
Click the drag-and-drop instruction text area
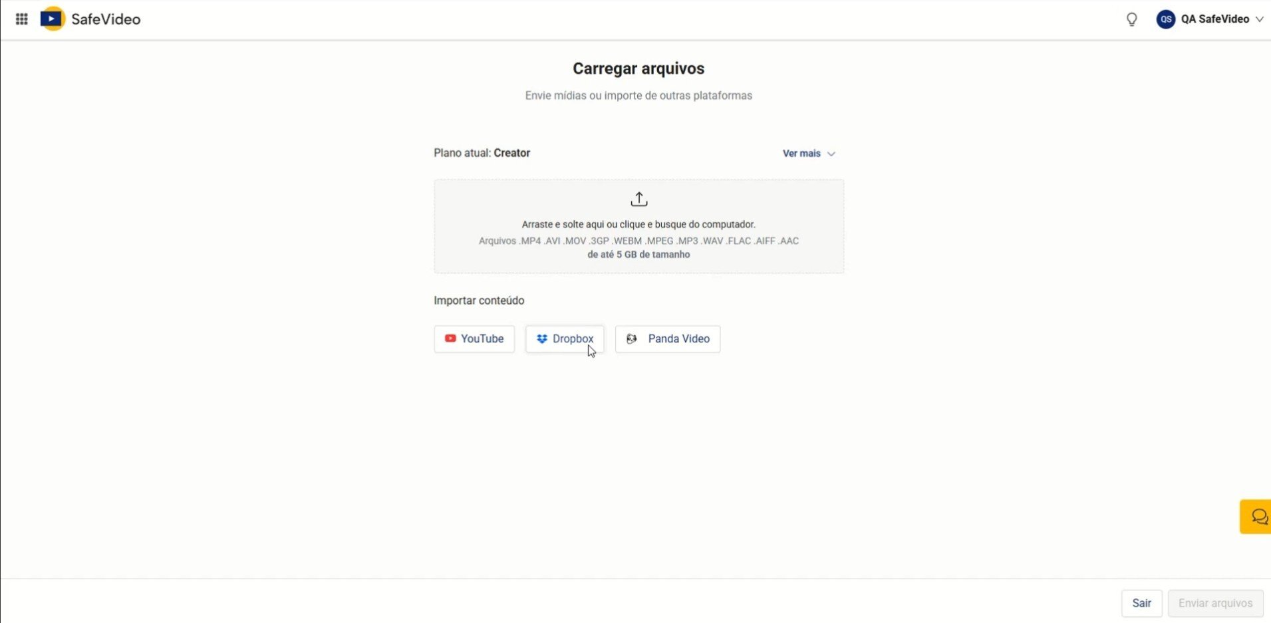(x=638, y=225)
